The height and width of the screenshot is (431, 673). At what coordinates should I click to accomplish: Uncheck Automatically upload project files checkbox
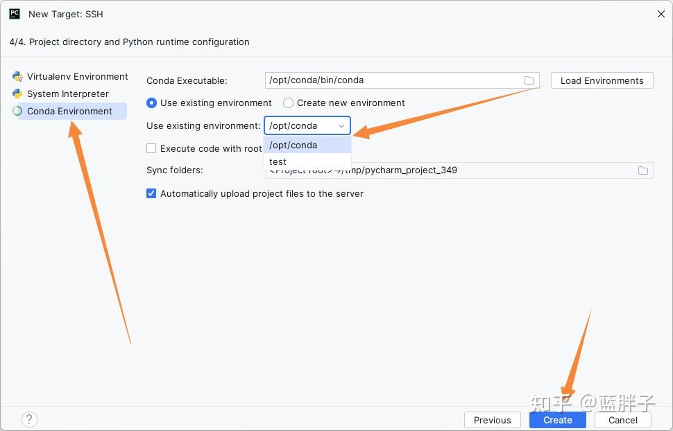(151, 194)
